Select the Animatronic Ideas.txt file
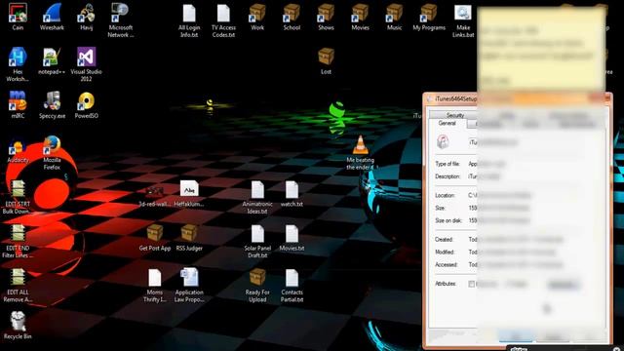624x351 pixels. pos(257,197)
